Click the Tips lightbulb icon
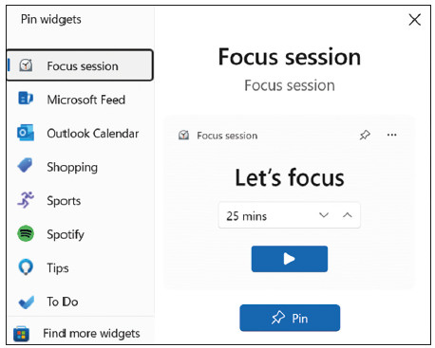 coord(26,267)
